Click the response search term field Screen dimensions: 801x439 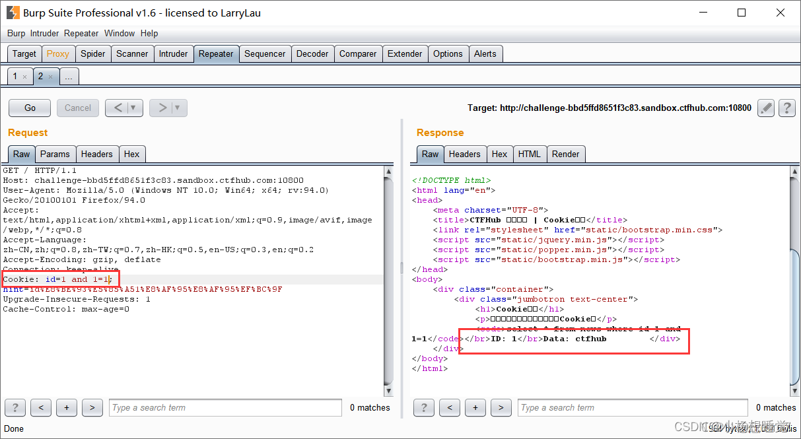tap(633, 407)
